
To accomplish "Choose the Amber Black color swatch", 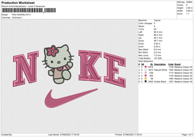I will [x=145, y=81].
